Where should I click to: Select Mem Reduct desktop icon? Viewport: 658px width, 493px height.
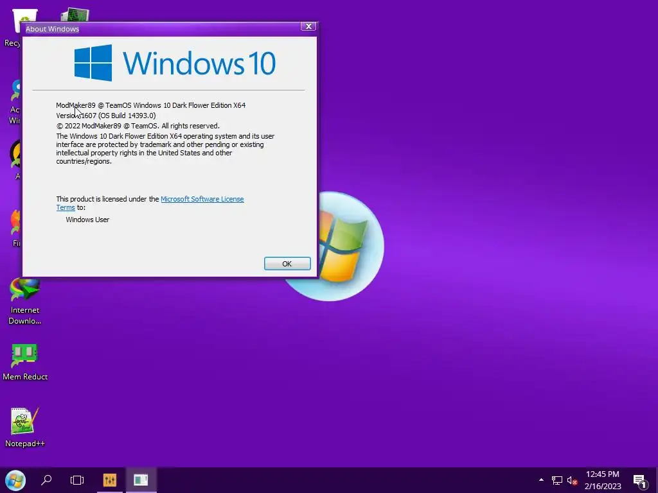[x=25, y=362]
